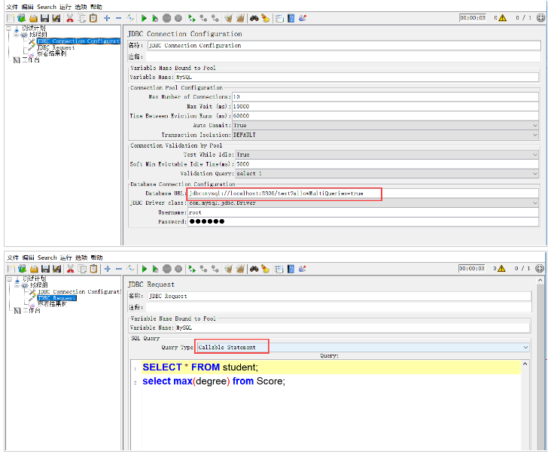Click warning triangle icon in JDBC Request window
This screenshot has width=548, height=454.
coord(502,269)
